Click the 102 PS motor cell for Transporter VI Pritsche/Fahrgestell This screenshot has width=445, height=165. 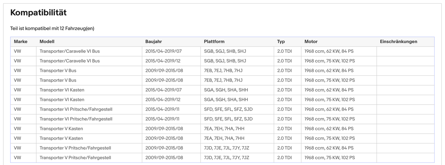[330, 119]
